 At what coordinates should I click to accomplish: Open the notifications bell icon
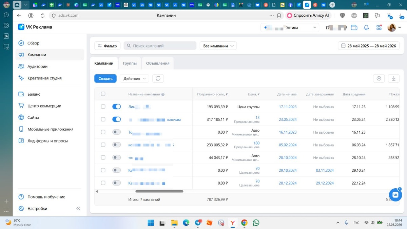366,27
